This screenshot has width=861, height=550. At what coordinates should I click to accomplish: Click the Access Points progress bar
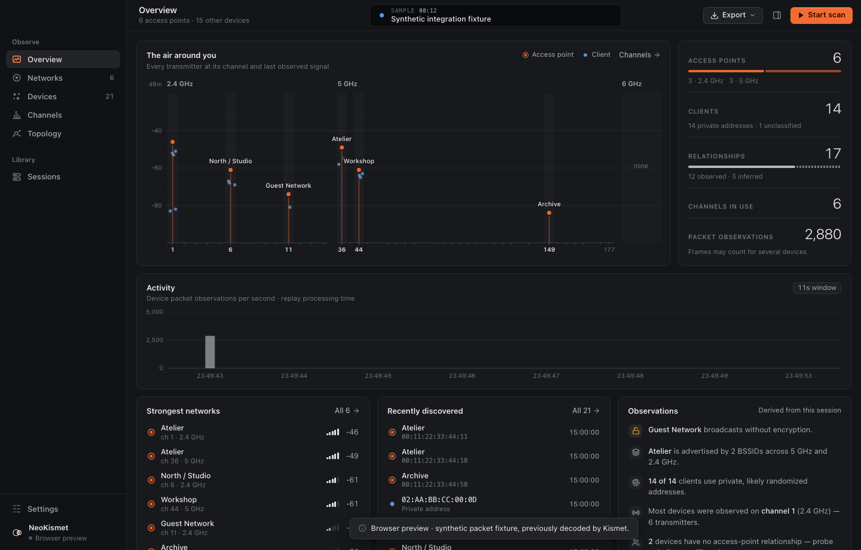[x=765, y=71]
